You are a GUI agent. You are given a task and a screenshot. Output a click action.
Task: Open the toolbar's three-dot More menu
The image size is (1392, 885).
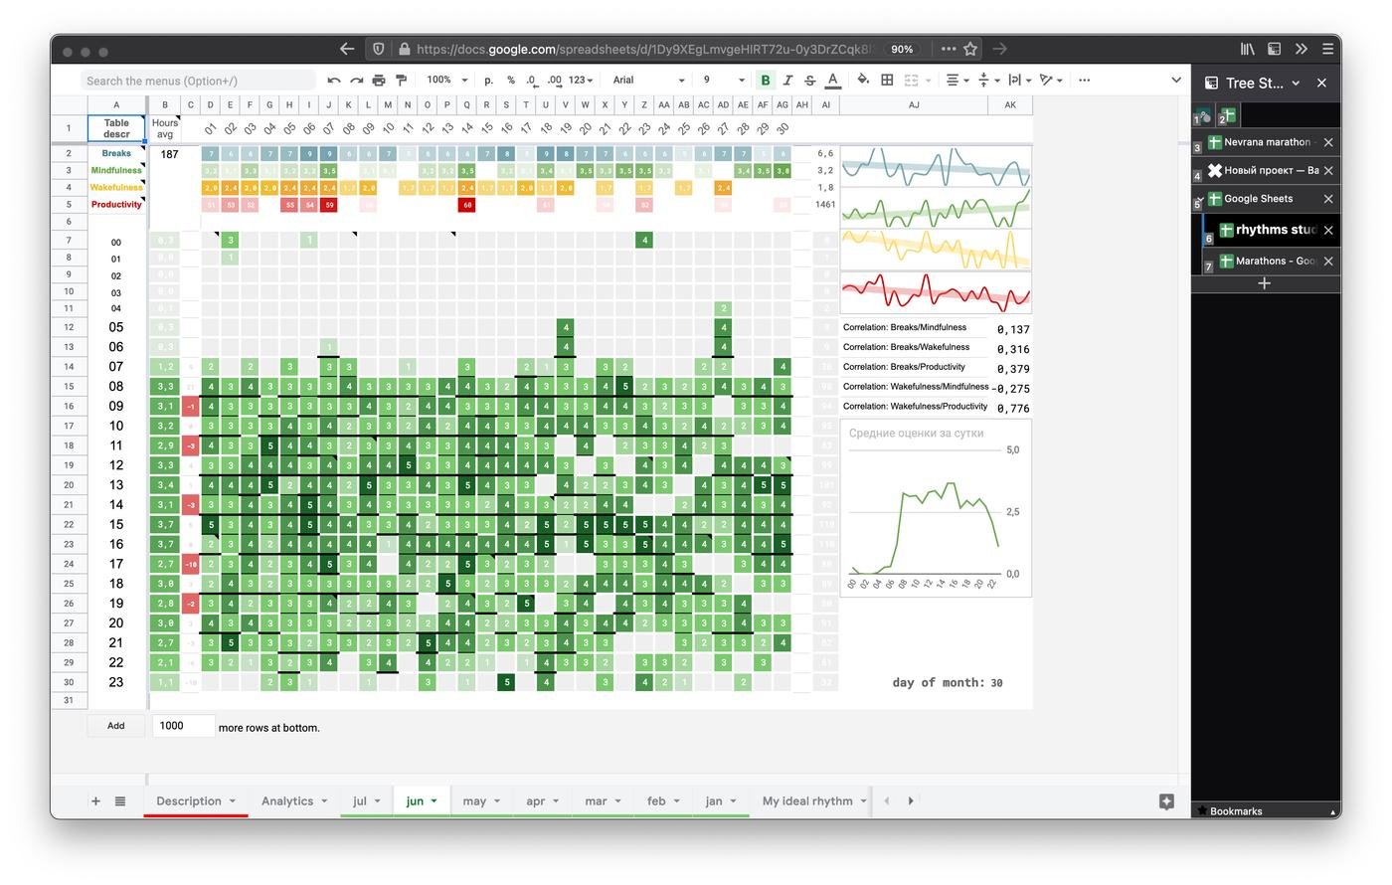pos(1084,81)
